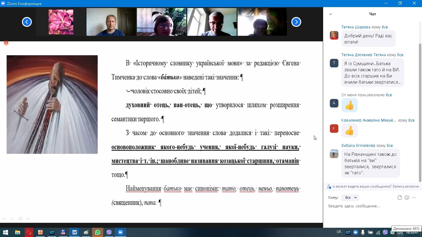Open chat more options (three dots)
This screenshot has height=237, width=422.
[x=414, y=197]
